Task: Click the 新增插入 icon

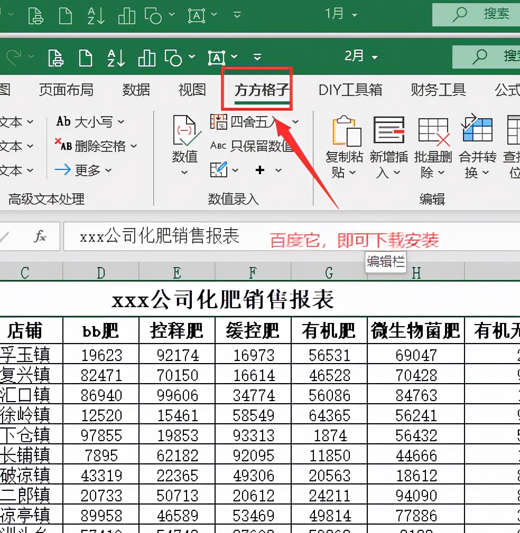Action: tap(389, 130)
